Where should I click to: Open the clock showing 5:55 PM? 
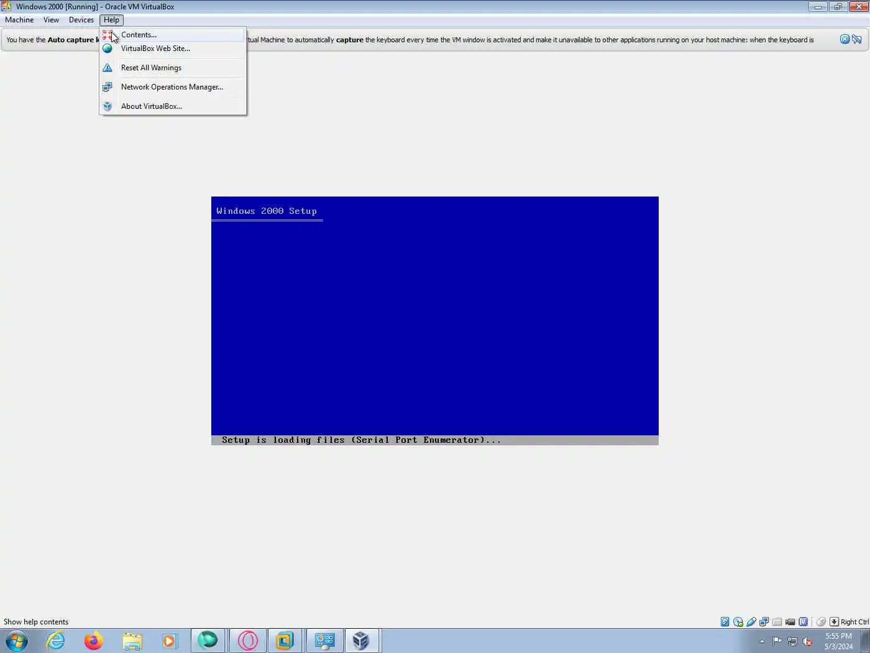click(x=838, y=641)
